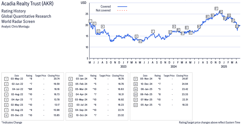Click chart marker 12 on the price chart
Screen dimensions: 243x124
(187, 28)
